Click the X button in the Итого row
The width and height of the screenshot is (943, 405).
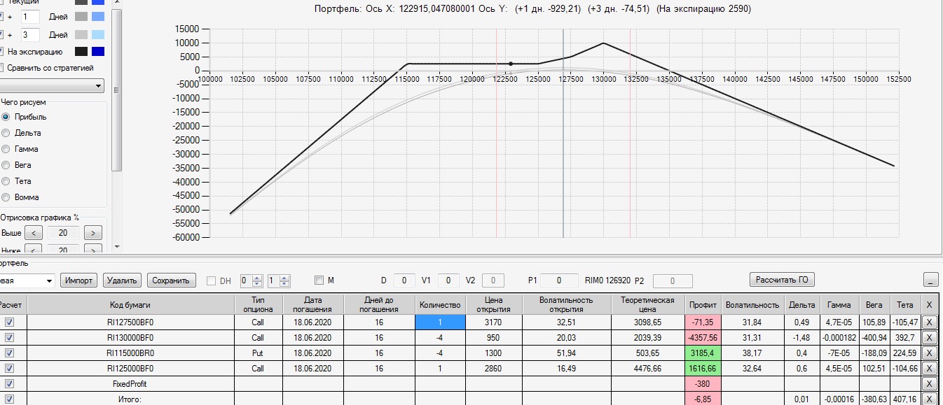tap(929, 399)
